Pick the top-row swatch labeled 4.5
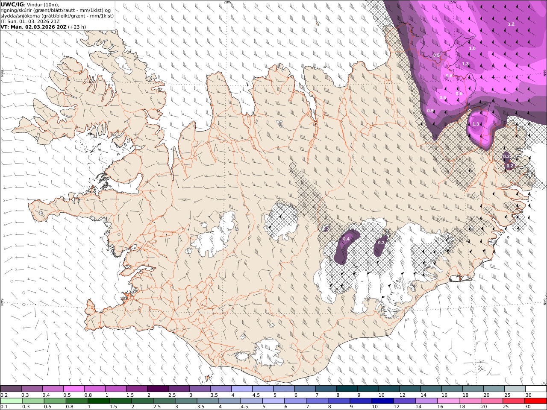The width and height of the screenshot is (547, 410). click(x=262, y=389)
